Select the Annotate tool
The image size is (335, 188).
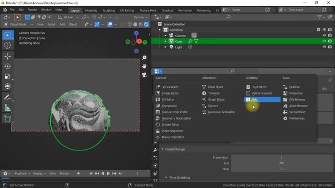[x=8, y=98]
